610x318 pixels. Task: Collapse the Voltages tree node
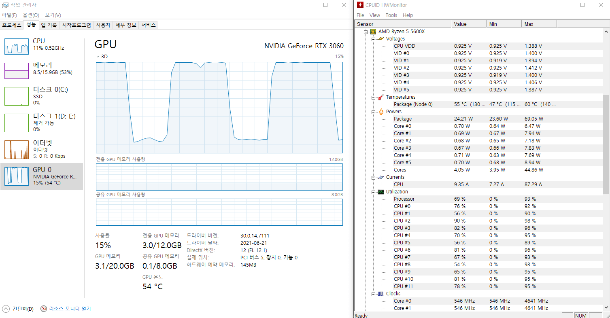click(x=373, y=39)
